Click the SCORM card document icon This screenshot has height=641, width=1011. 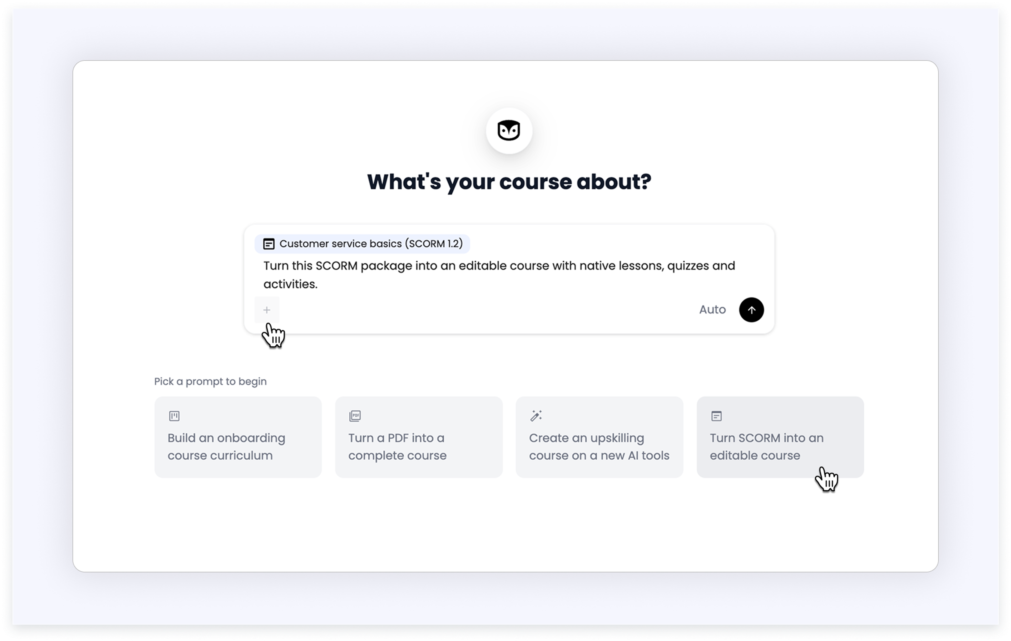tap(716, 416)
